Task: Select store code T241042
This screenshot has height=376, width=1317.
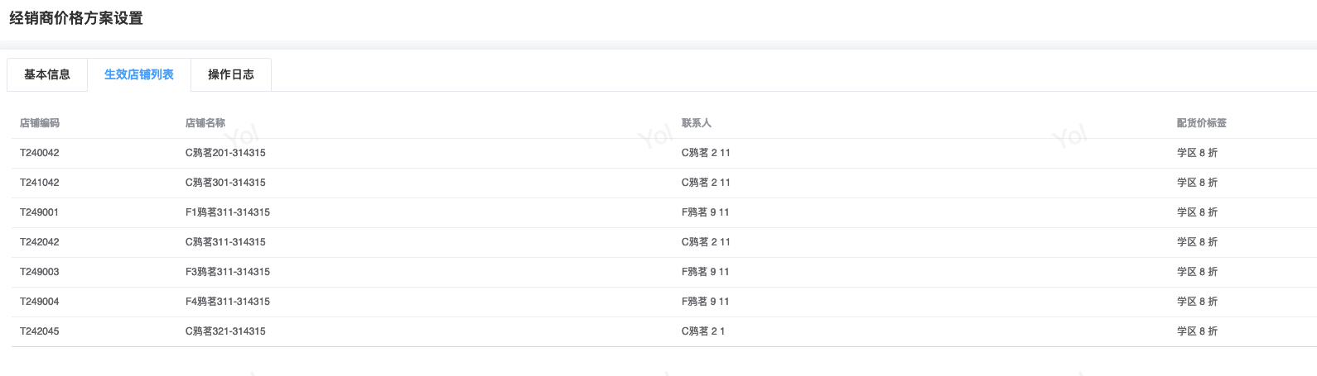Action: (40, 183)
